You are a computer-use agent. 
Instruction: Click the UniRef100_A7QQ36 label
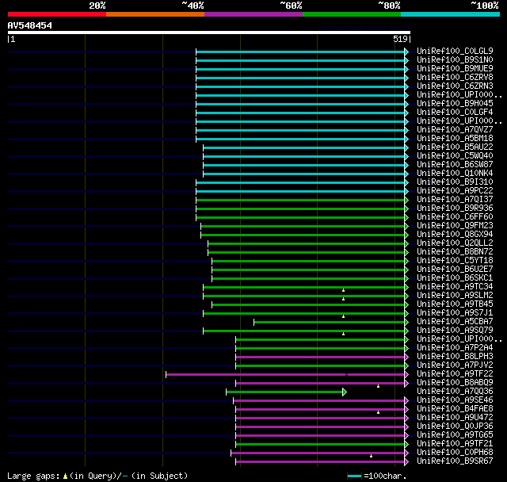pos(455,392)
